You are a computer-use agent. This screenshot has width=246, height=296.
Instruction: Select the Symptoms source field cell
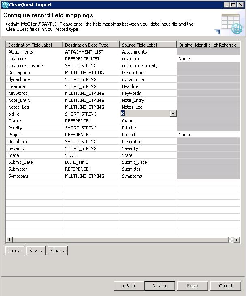click(148, 176)
